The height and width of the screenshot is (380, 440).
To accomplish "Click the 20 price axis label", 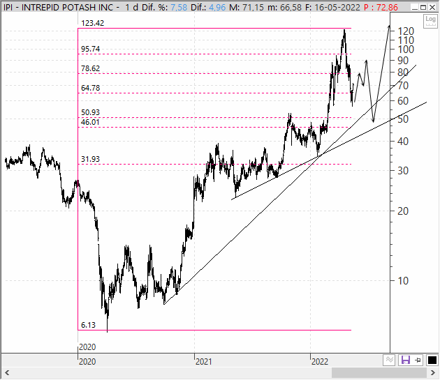I will (x=403, y=211).
